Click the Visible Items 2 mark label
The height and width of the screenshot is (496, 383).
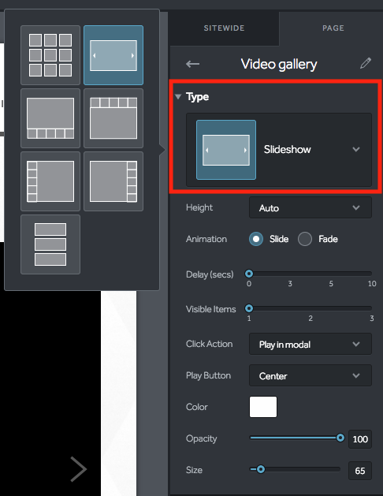pos(310,319)
